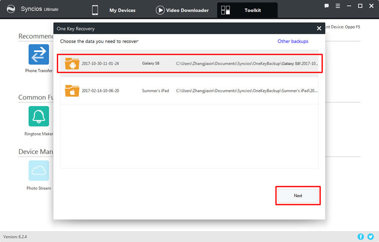
Task: Open the Twitter icon in status bar
Action: coord(370,237)
